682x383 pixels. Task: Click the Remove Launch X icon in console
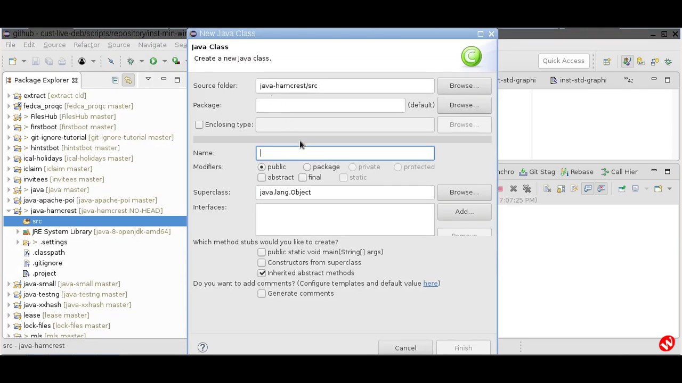coord(513,189)
